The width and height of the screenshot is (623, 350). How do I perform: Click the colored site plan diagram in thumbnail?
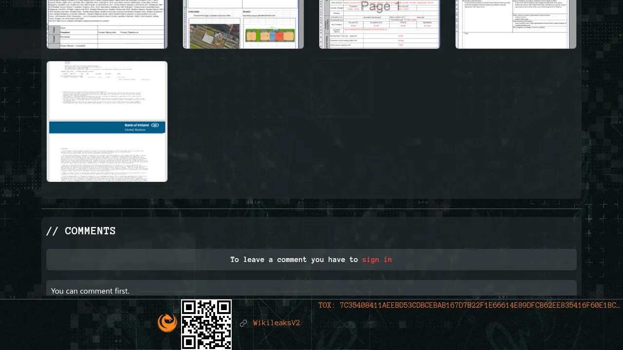tap(270, 36)
